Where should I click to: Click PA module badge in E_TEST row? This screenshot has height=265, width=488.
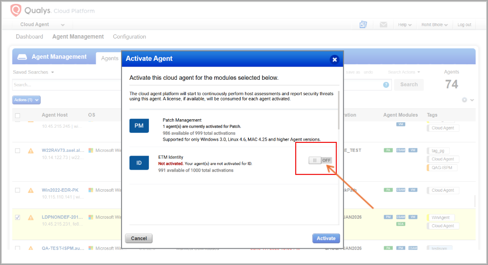pyautogui.click(x=388, y=150)
